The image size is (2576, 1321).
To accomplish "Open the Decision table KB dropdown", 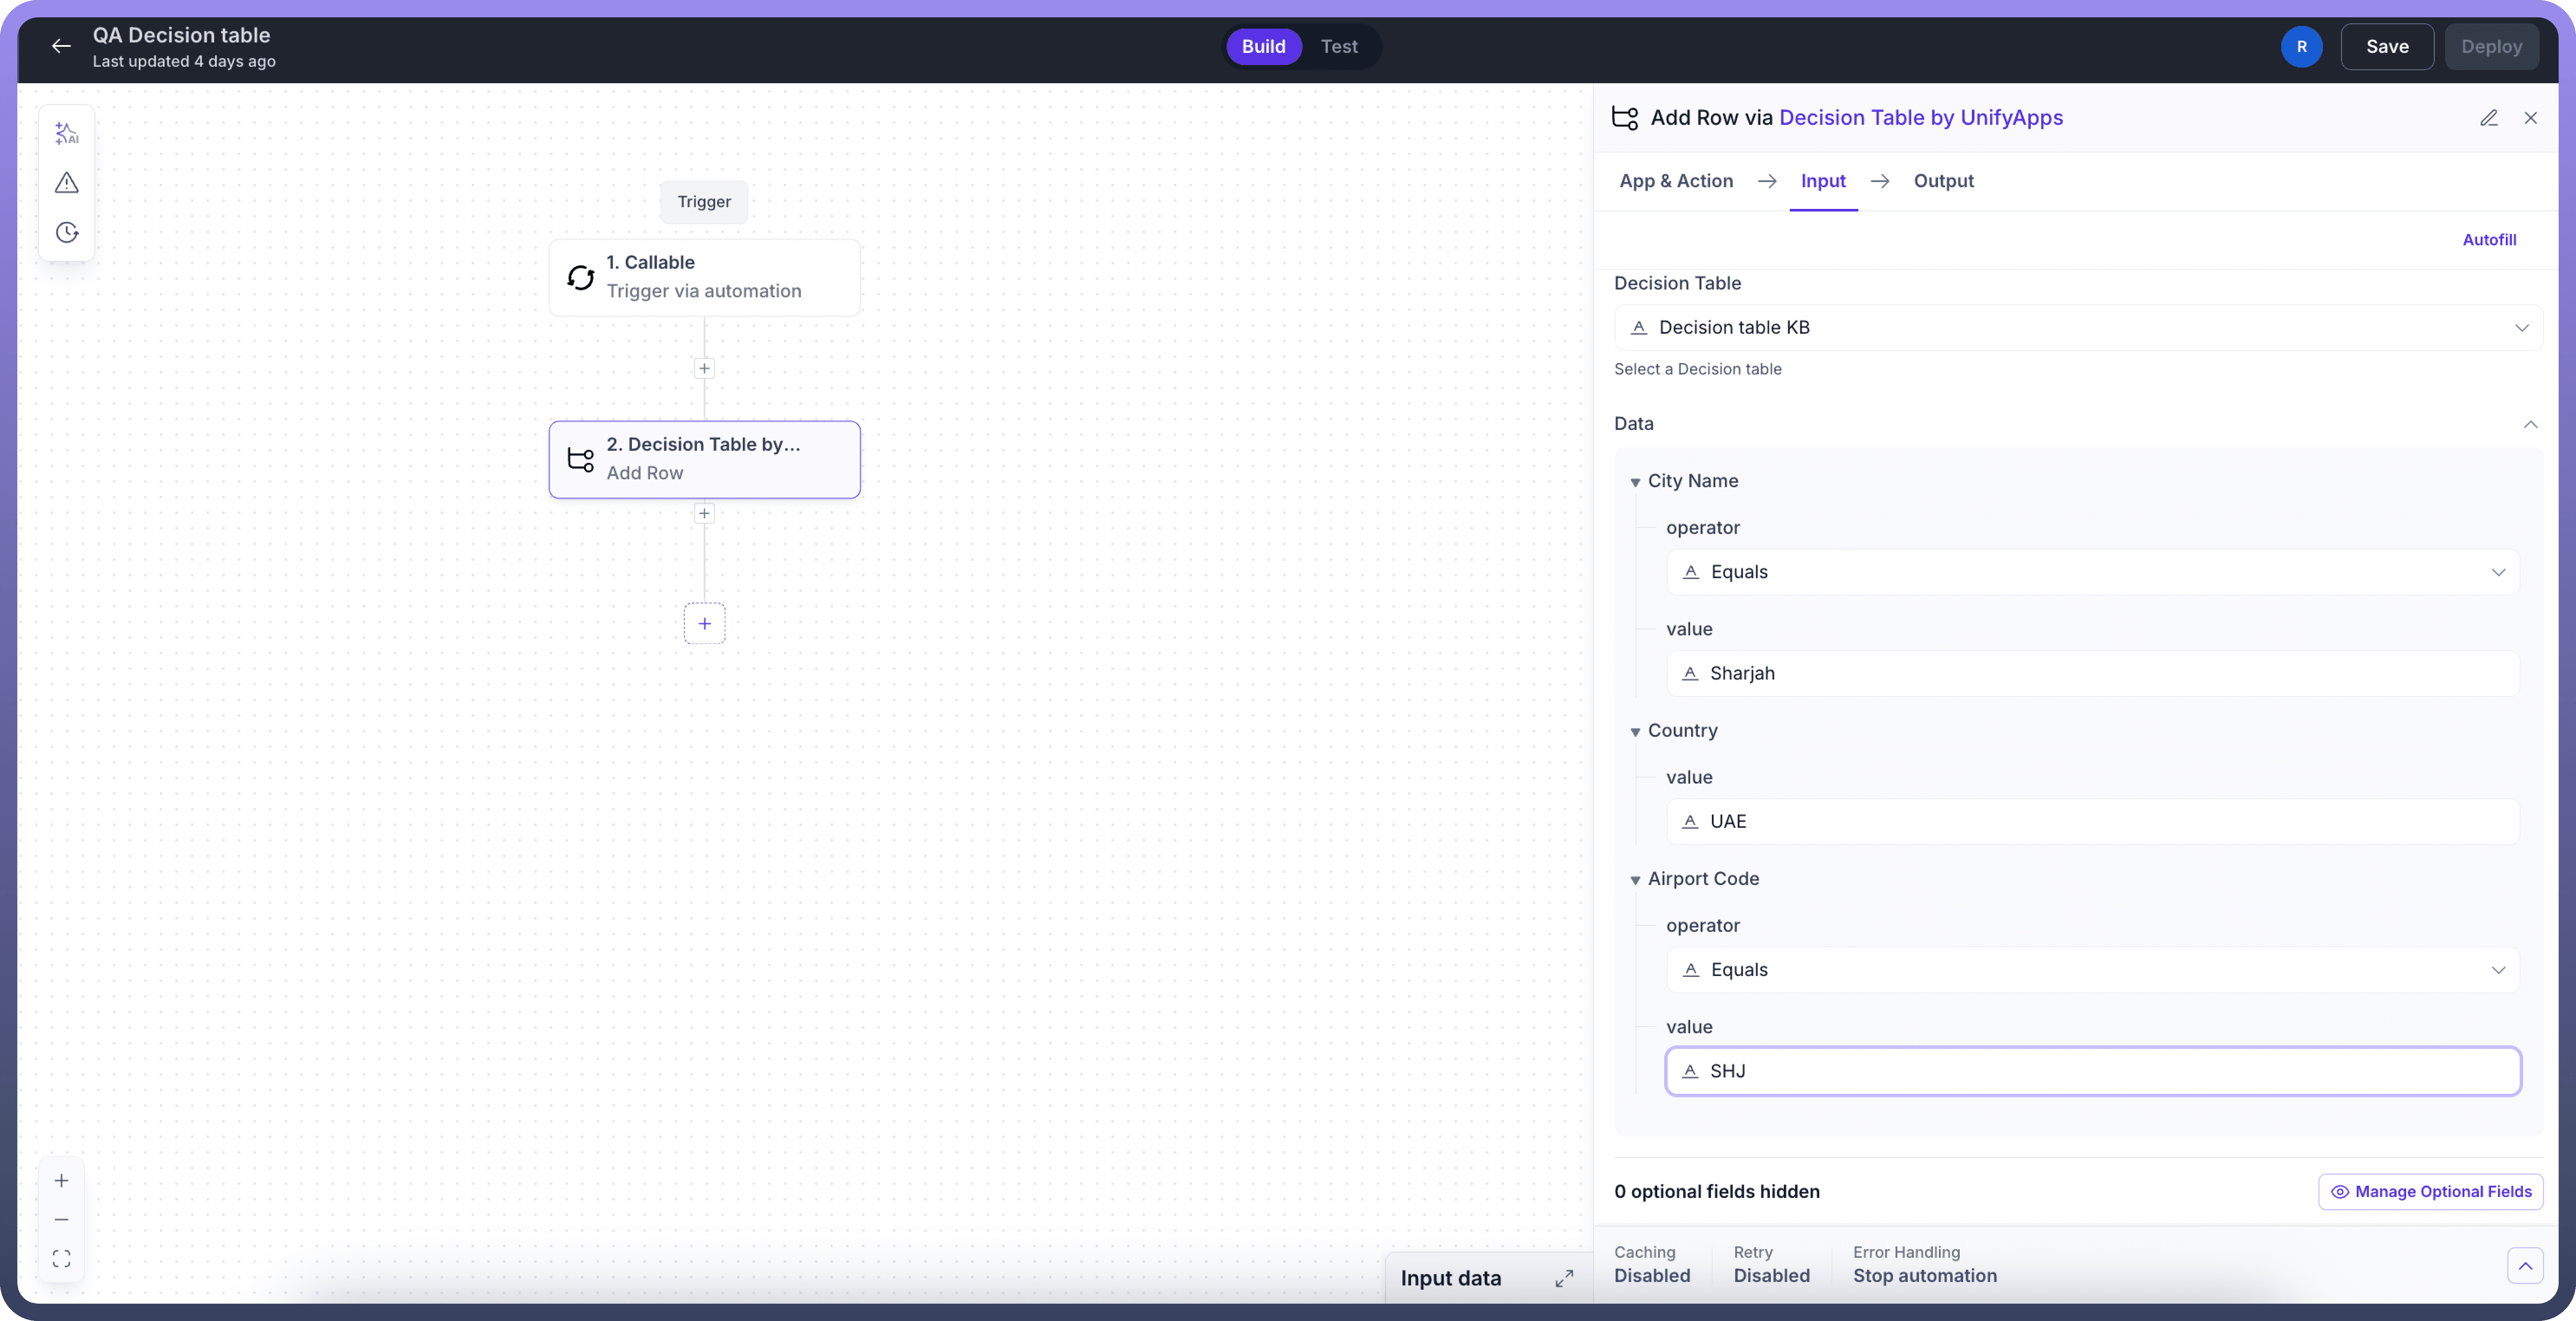I will [x=2078, y=328].
